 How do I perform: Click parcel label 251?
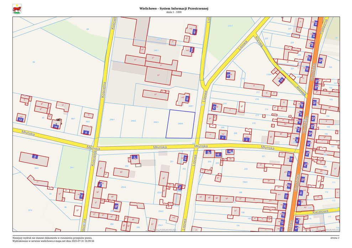172,161
